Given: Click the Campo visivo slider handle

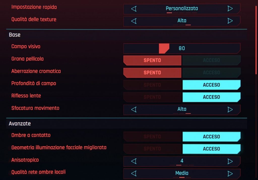Looking at the screenshot, I should (164, 48).
